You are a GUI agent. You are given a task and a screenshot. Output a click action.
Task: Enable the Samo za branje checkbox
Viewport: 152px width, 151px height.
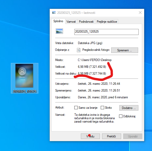pos(76,107)
